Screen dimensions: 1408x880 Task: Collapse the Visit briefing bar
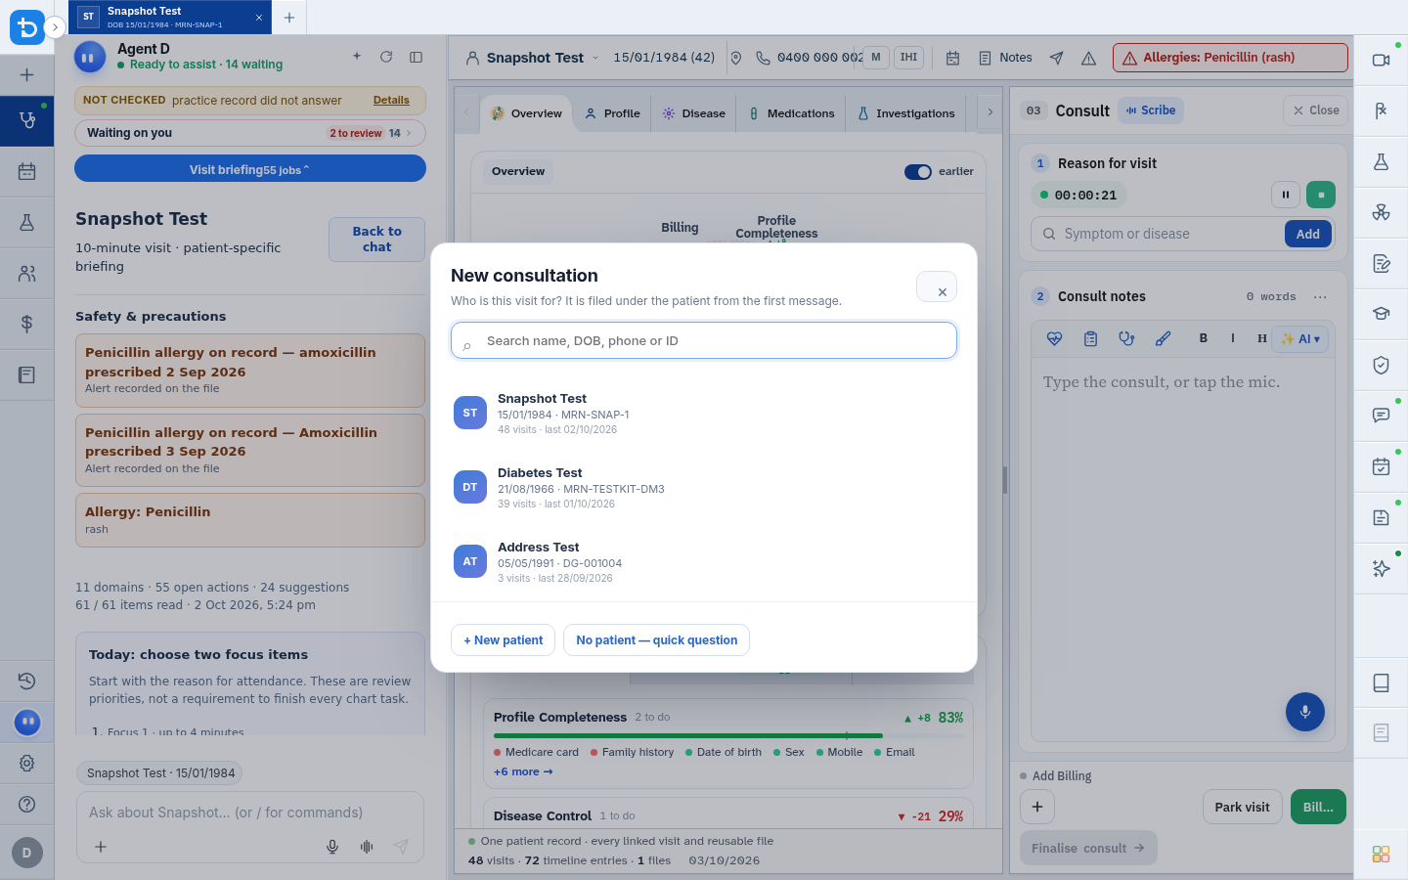point(250,168)
